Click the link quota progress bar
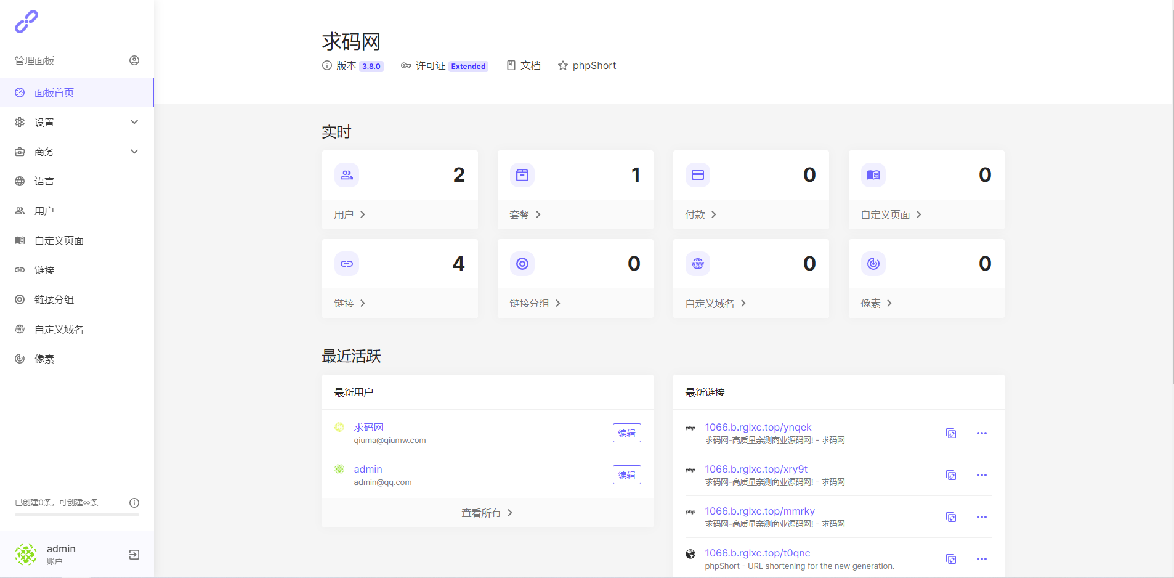 click(x=76, y=515)
